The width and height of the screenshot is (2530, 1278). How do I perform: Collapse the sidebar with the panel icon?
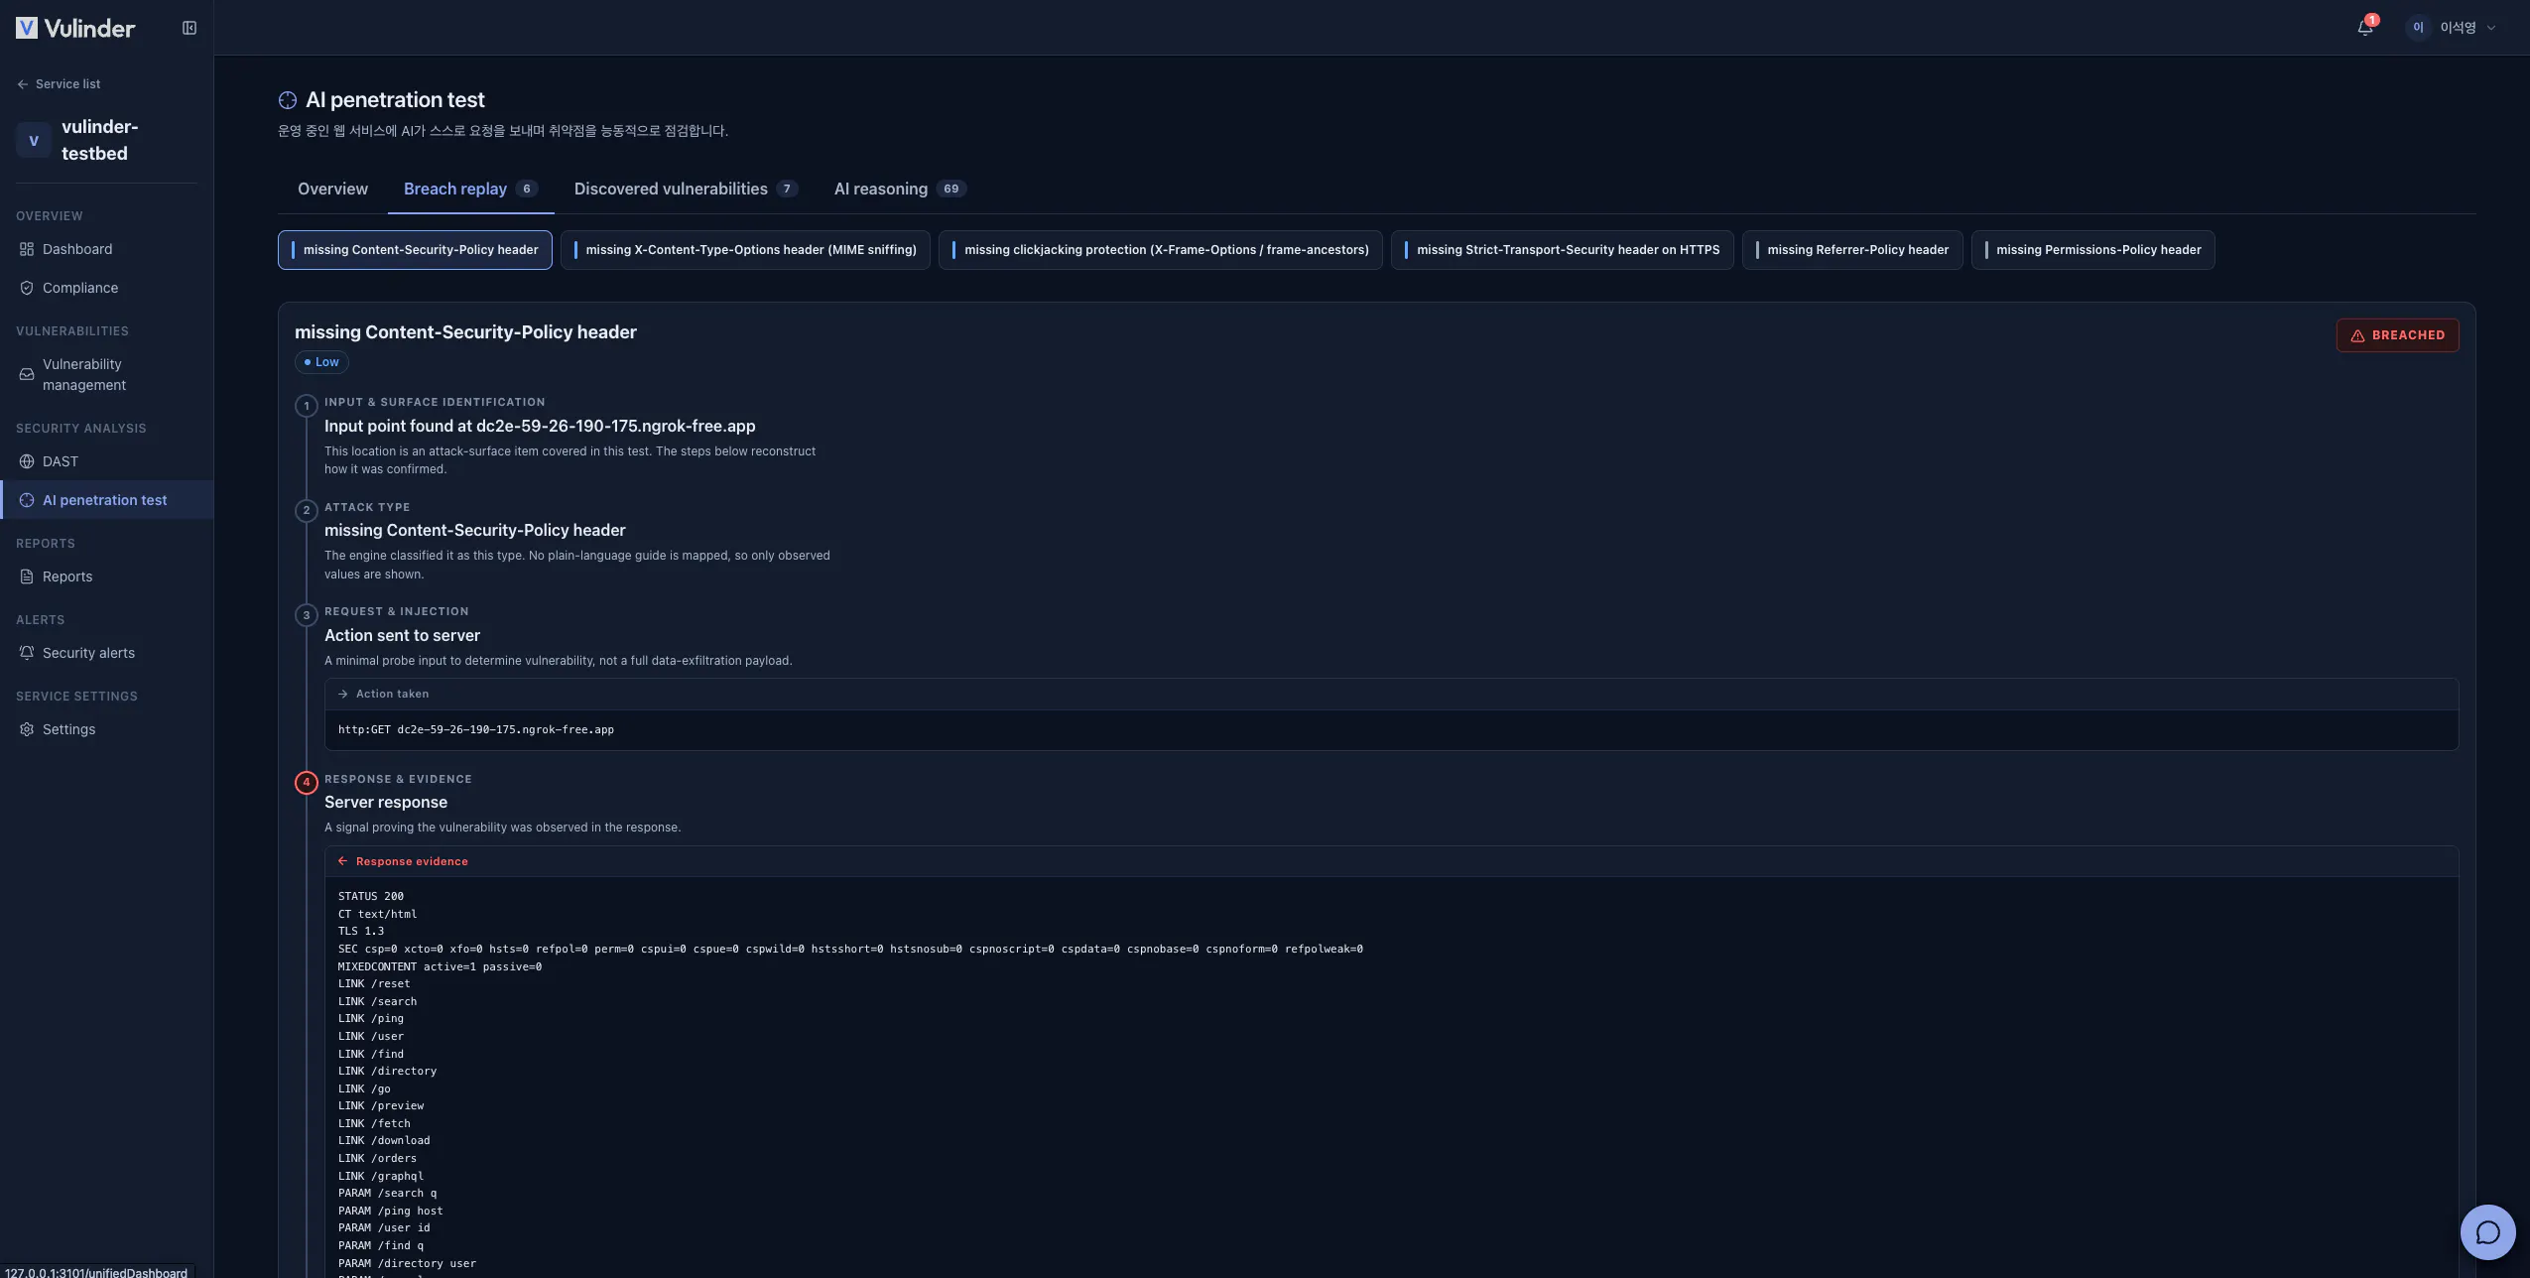(190, 28)
